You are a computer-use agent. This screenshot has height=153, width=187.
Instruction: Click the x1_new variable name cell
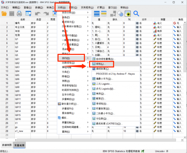point(23,131)
